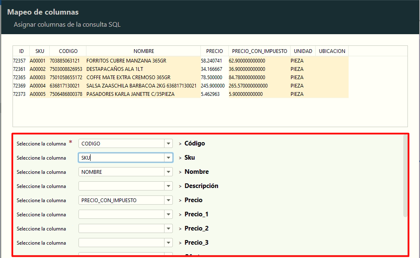
Task: Open the Código column dropdown arrow
Action: 168,143
